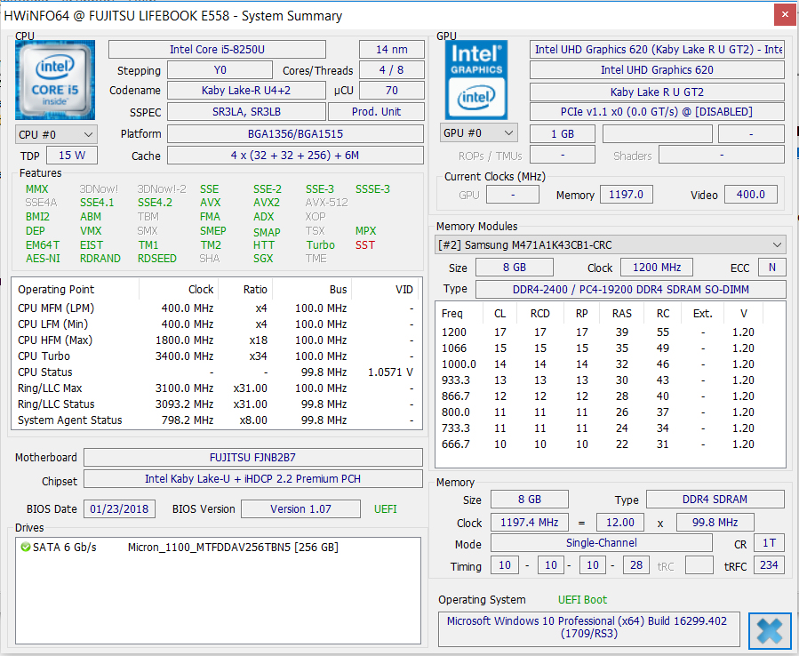Image resolution: width=799 pixels, height=656 pixels.
Task: Click the green UEFI Boot label
Action: 582,600
